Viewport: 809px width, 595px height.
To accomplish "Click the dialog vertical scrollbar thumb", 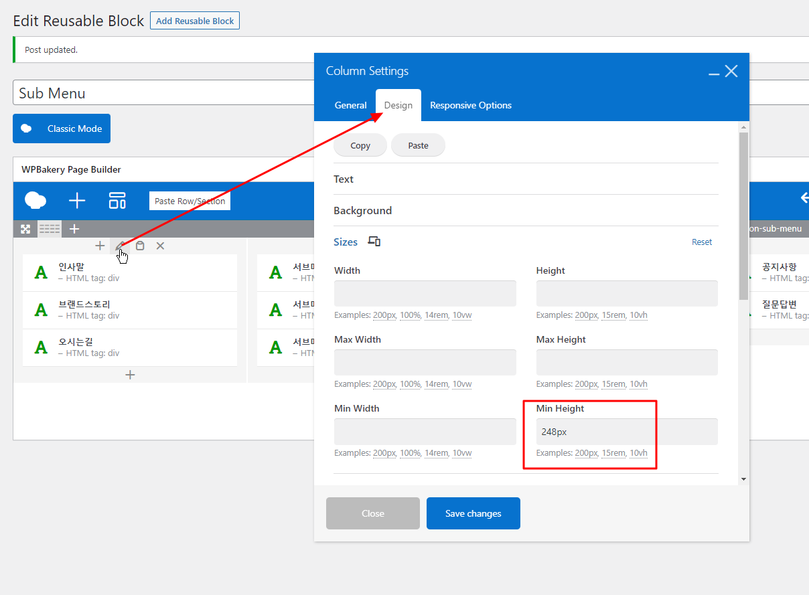I will [744, 216].
